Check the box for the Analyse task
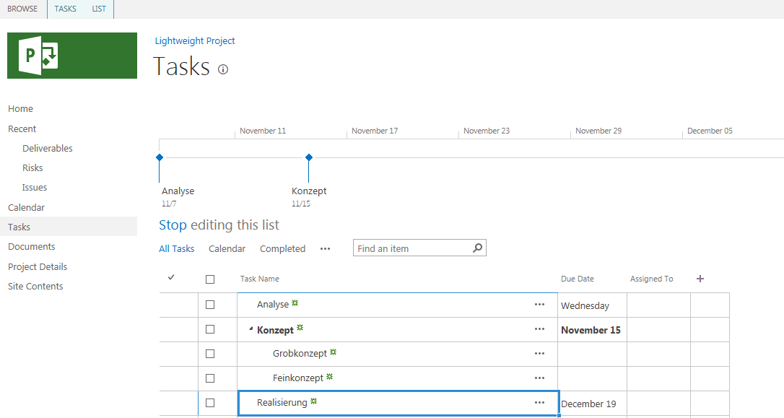 tap(210, 305)
